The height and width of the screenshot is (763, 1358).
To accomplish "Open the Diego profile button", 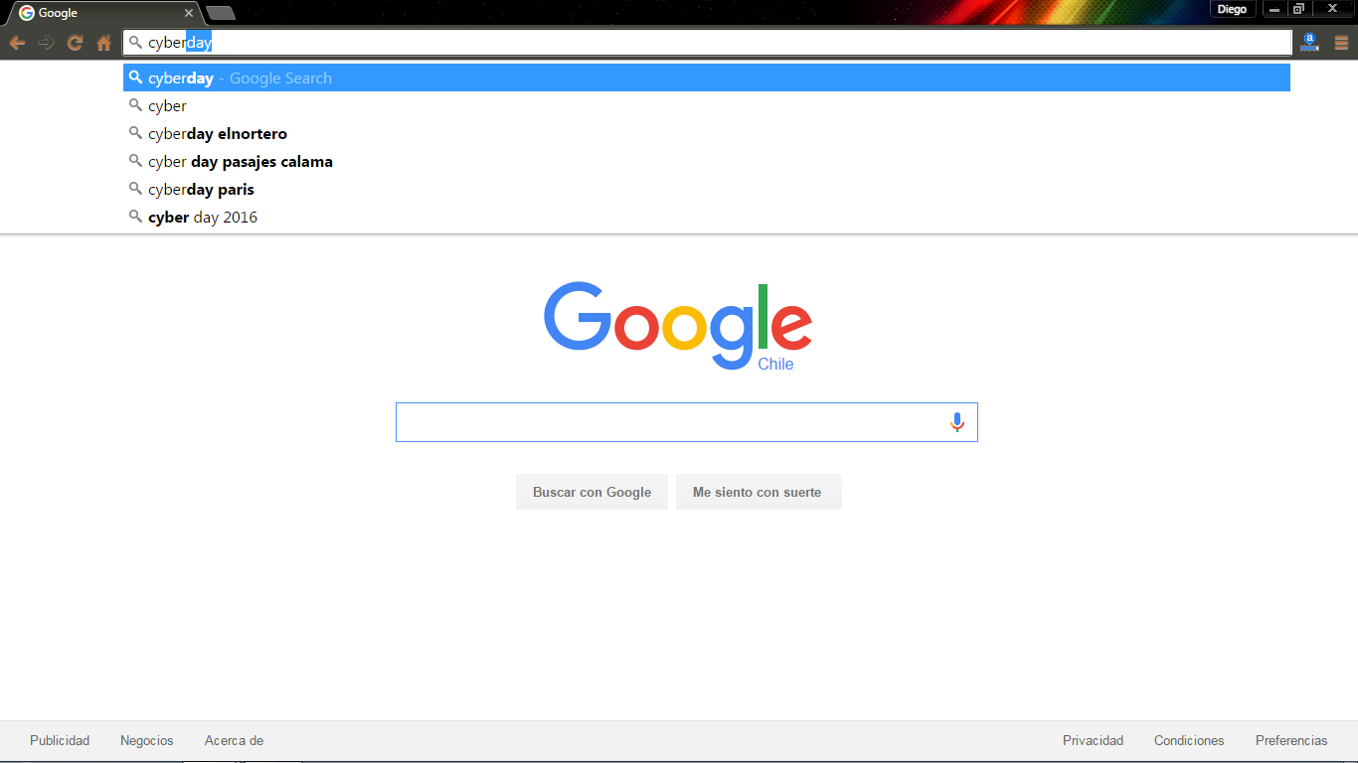I will pos(1232,9).
